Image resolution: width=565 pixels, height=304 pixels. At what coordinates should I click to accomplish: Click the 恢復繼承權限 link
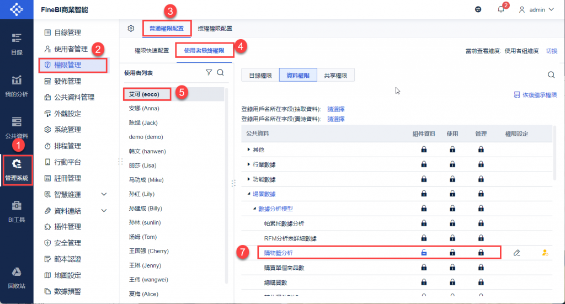pyautogui.click(x=535, y=95)
